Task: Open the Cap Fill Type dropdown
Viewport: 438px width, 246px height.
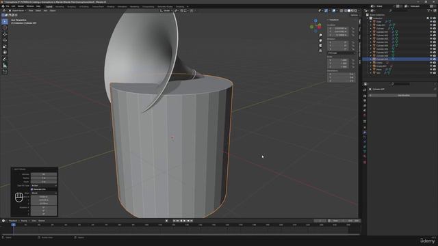Action: 44,185
